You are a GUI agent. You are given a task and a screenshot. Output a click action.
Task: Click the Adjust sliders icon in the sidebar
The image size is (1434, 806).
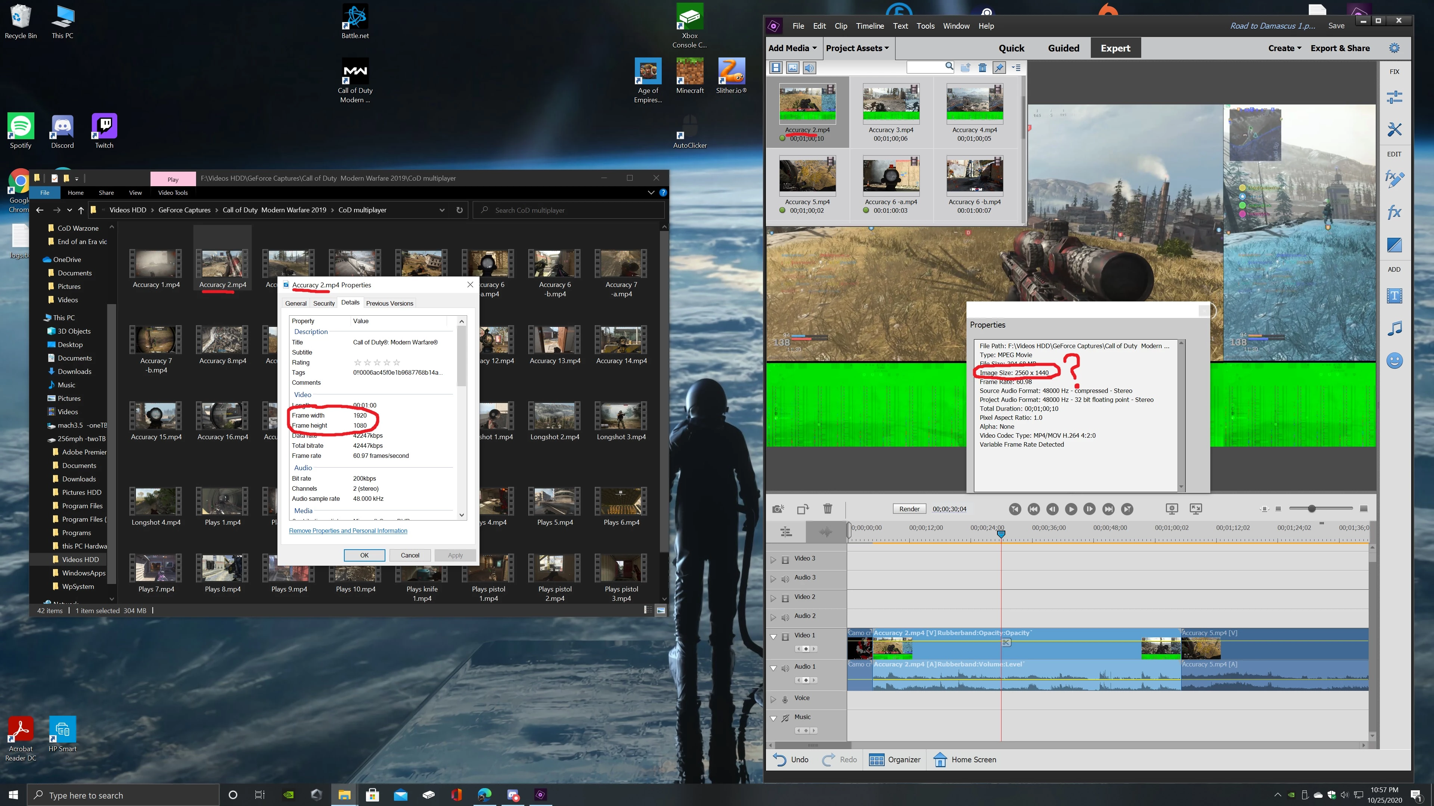(x=1394, y=97)
